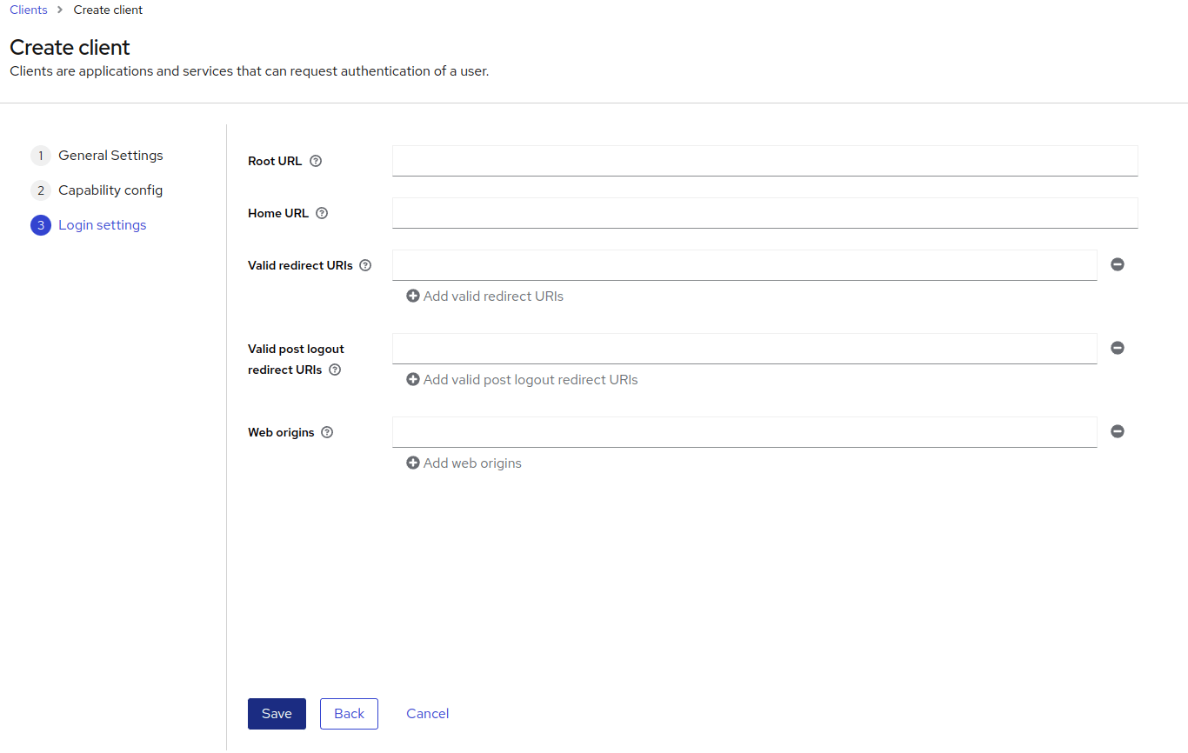Remove the valid redirect URI entry
This screenshot has height=753, width=1188.
1118,264
